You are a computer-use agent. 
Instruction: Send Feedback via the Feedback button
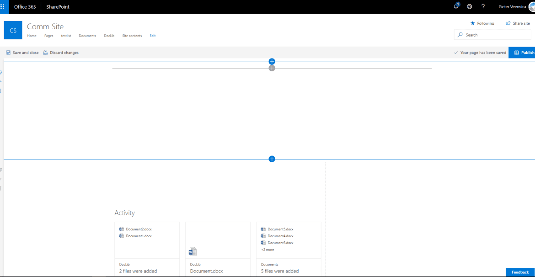pyautogui.click(x=519, y=272)
